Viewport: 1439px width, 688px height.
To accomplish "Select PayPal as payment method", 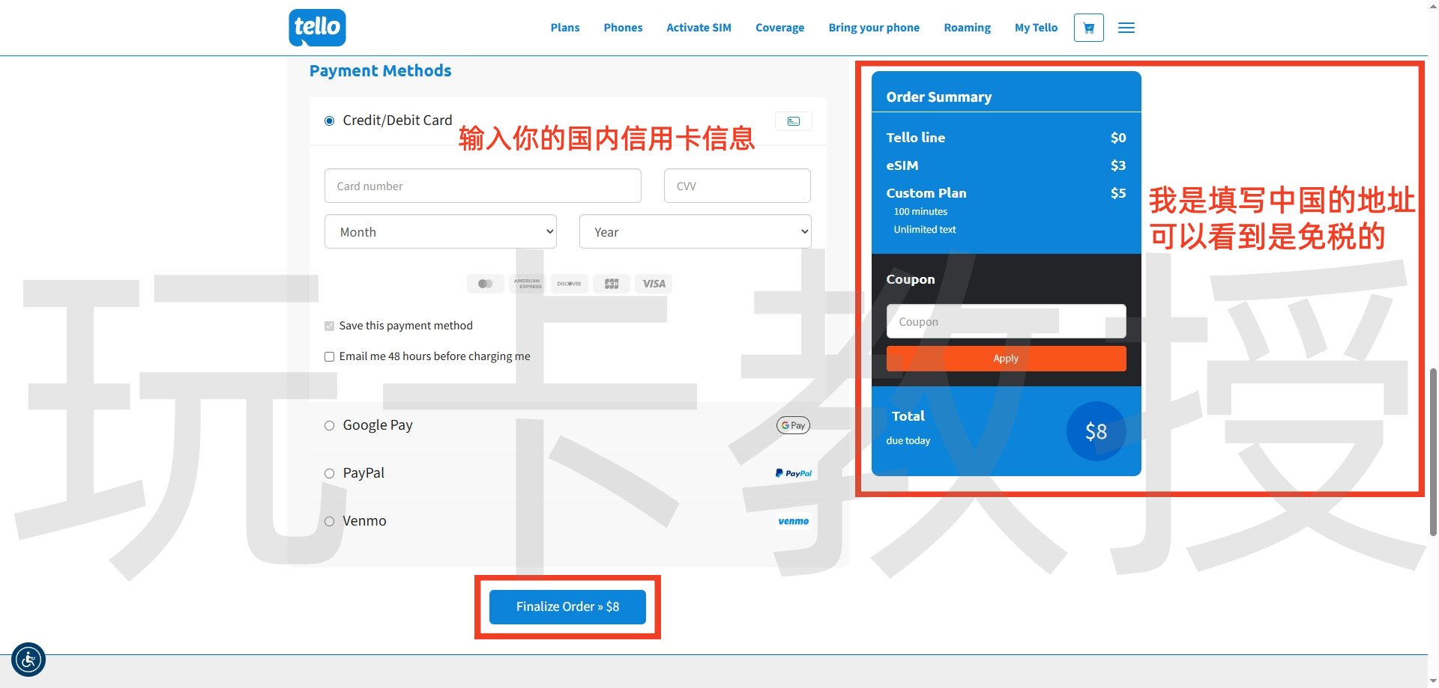I will tap(329, 473).
